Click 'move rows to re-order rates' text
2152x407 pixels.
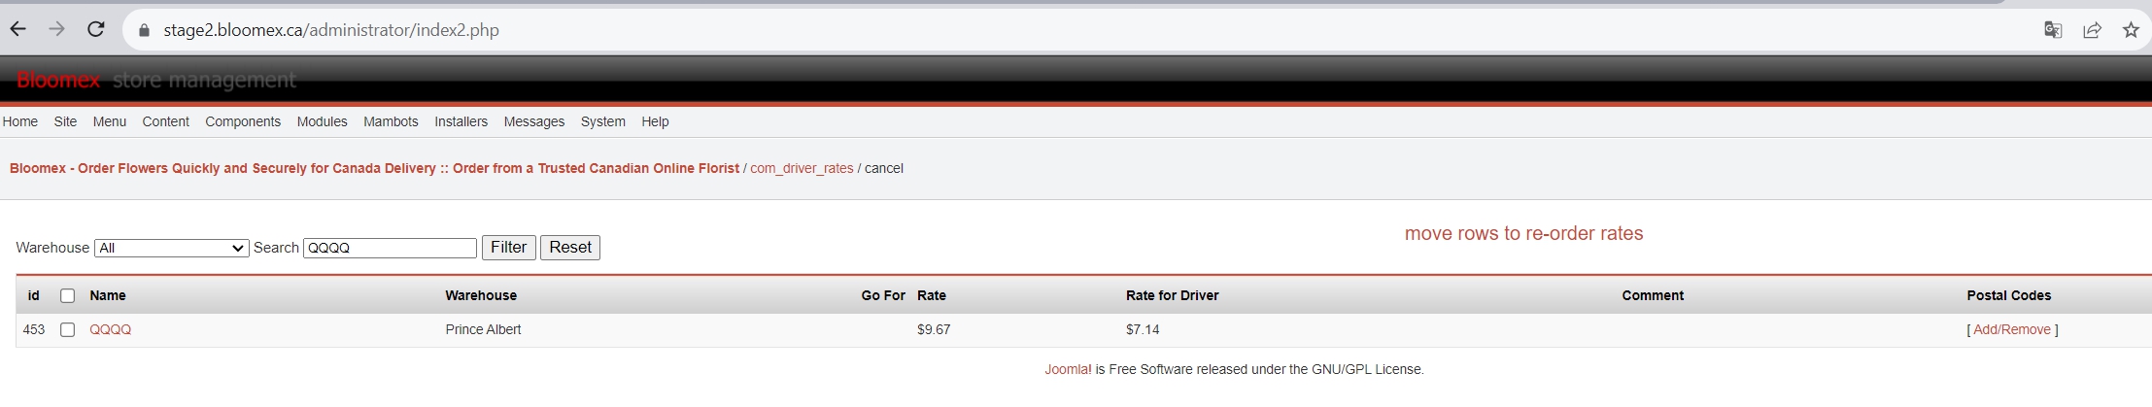pos(1523,233)
